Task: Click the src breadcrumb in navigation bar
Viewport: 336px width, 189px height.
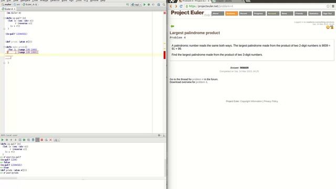Action: pos(17,5)
